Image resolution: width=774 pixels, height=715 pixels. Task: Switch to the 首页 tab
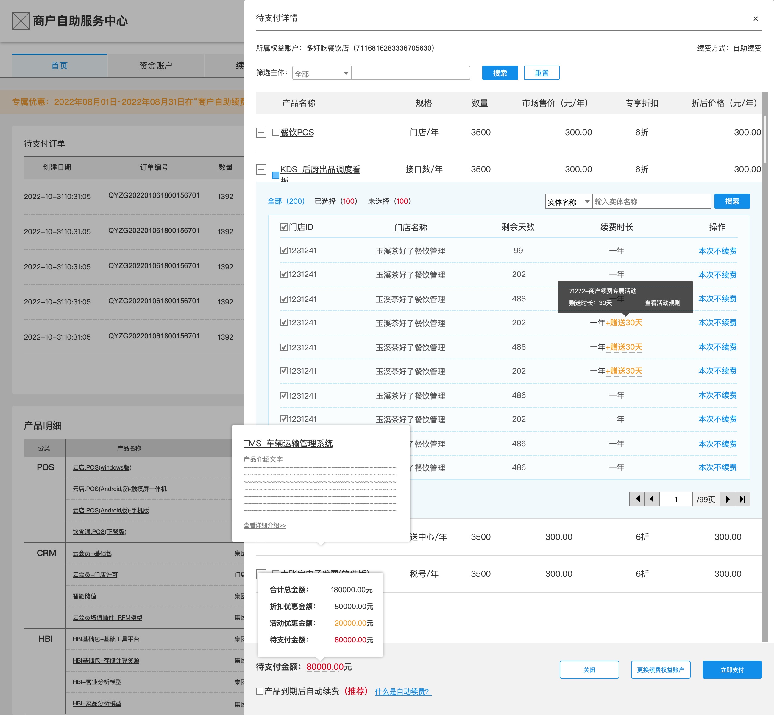pos(60,65)
